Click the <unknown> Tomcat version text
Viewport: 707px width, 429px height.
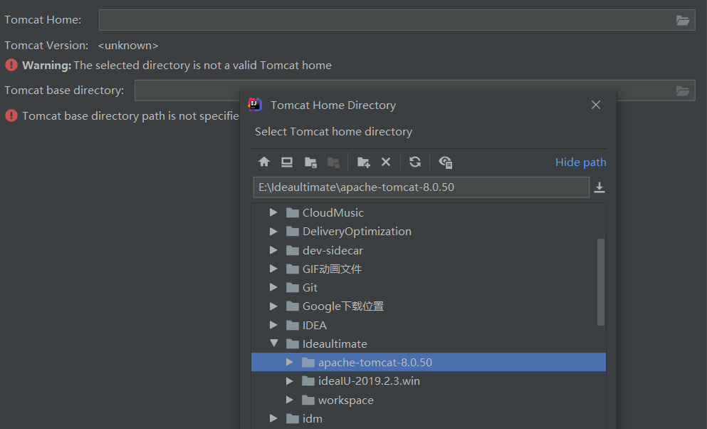coord(128,46)
